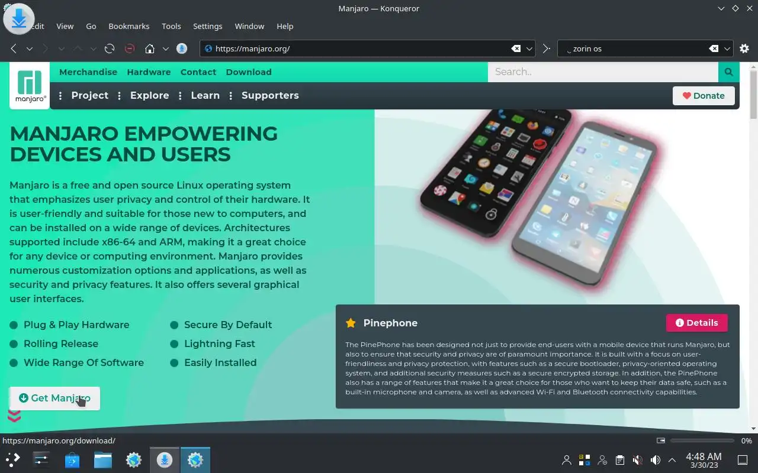Image resolution: width=758 pixels, height=473 pixels.
Task: Click the Go arrow next to URL bar
Action: point(546,48)
